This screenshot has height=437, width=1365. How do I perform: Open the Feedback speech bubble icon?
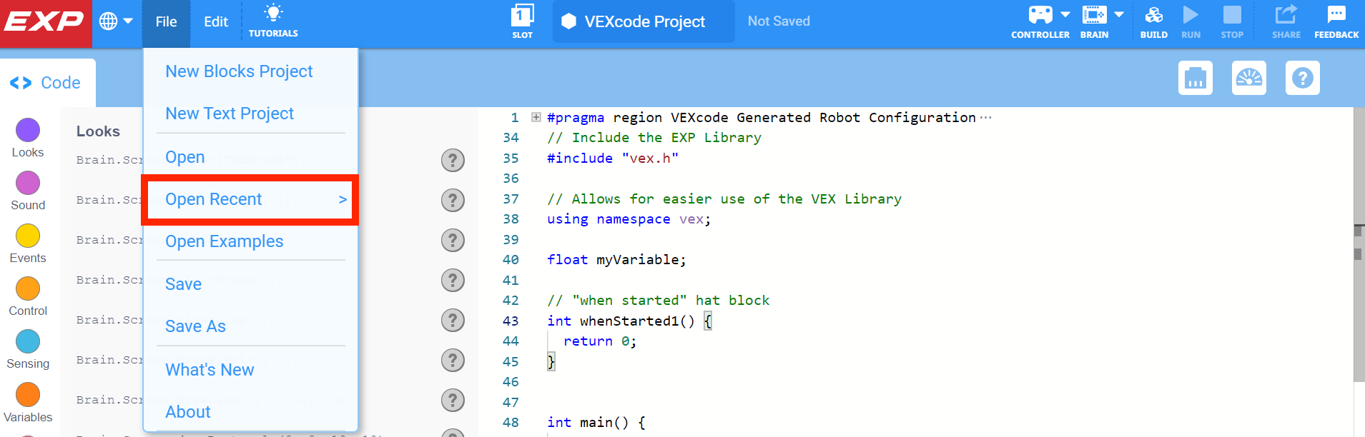click(x=1336, y=14)
